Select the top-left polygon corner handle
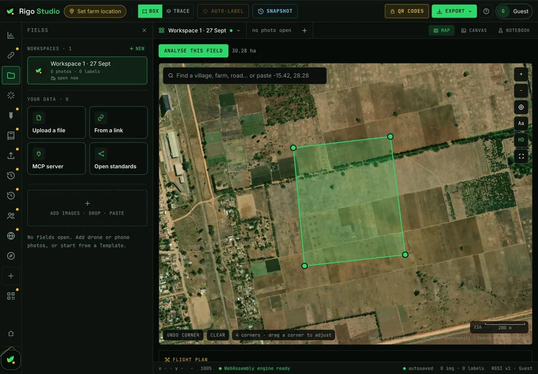The height and width of the screenshot is (374, 538). (x=293, y=147)
